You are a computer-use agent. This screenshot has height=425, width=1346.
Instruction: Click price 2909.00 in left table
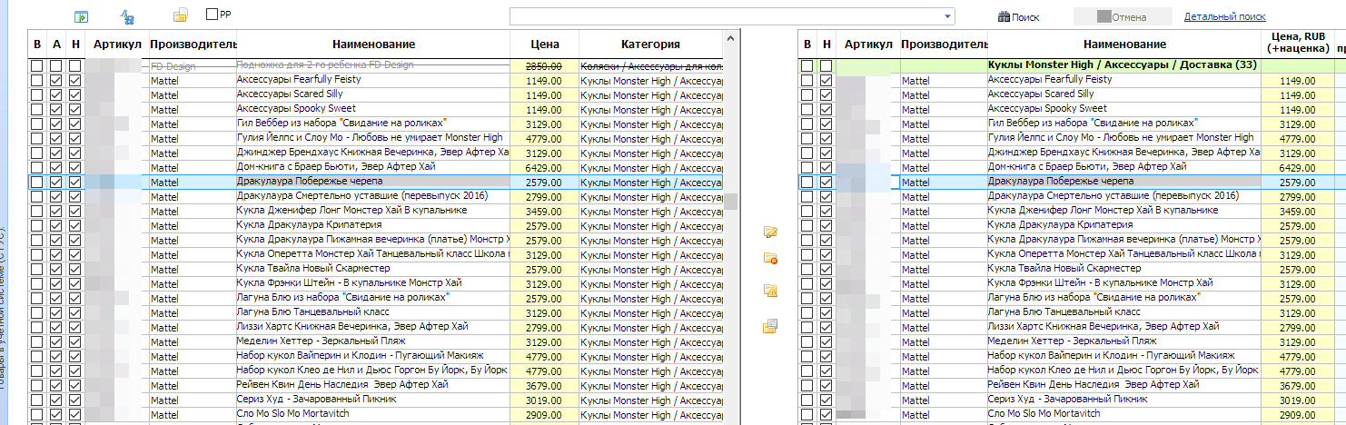pos(544,415)
